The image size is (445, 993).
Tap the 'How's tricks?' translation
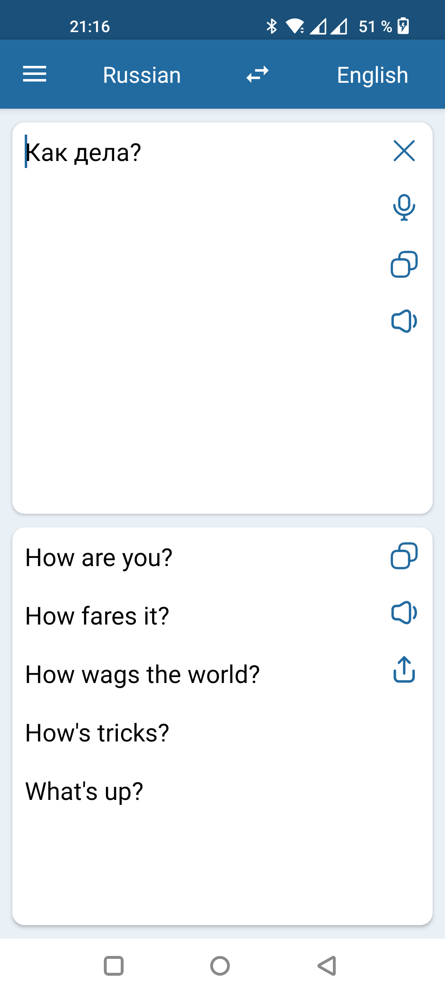pyautogui.click(x=97, y=733)
